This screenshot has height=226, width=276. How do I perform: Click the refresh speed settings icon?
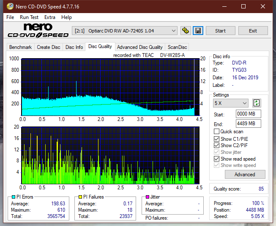pos(257,103)
